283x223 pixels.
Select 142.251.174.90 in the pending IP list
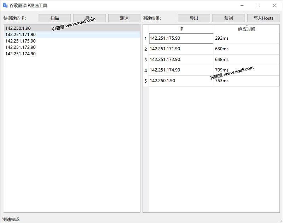(72, 54)
